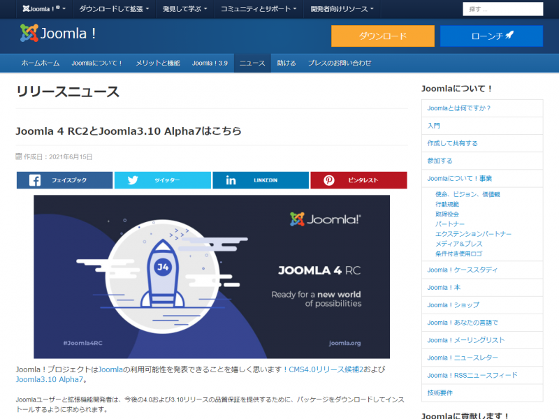Open Joomla！本 sidebar link
Image resolution: width=559 pixels, height=419 pixels.
[444, 288]
